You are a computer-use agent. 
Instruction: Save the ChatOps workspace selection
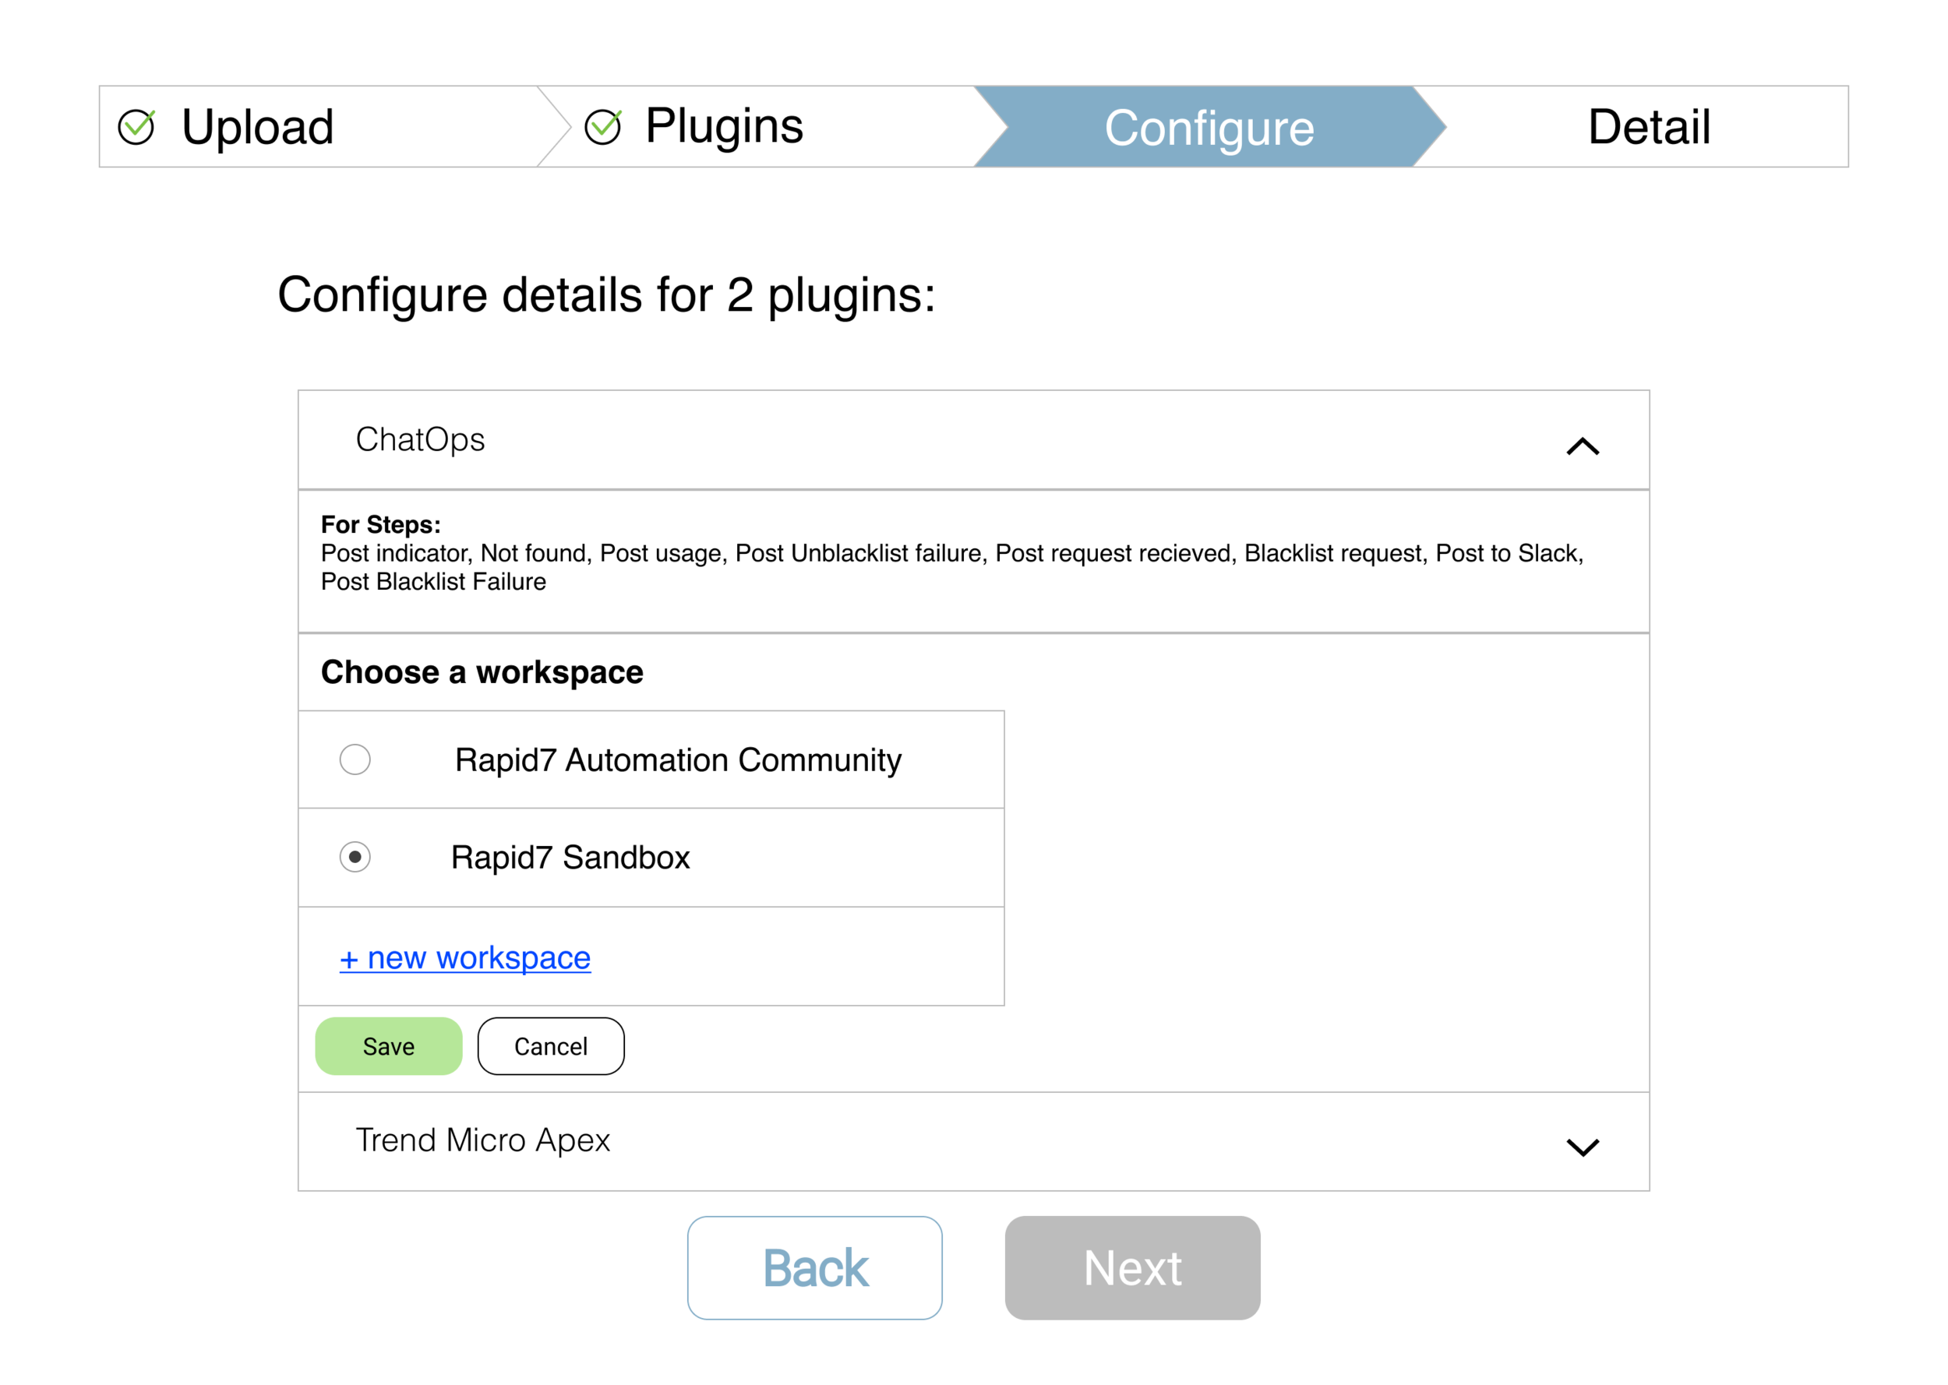coord(389,1045)
